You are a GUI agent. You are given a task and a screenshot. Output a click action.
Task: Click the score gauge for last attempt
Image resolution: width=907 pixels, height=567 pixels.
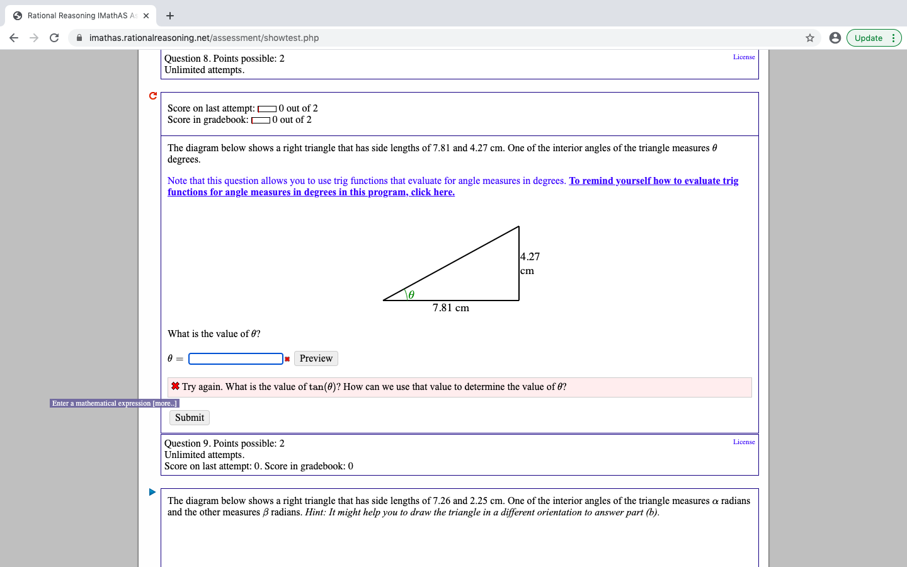click(267, 108)
